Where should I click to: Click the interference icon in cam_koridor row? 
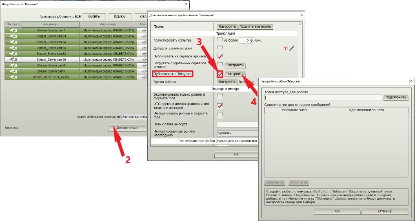[x=144, y=77]
